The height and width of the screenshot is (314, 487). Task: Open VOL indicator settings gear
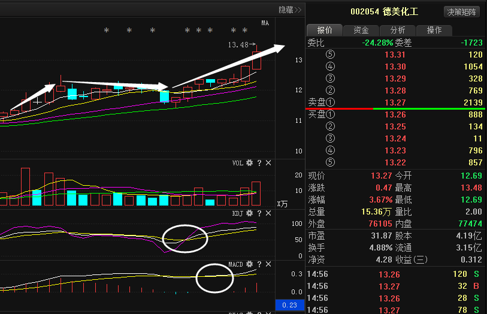pyautogui.click(x=249, y=163)
